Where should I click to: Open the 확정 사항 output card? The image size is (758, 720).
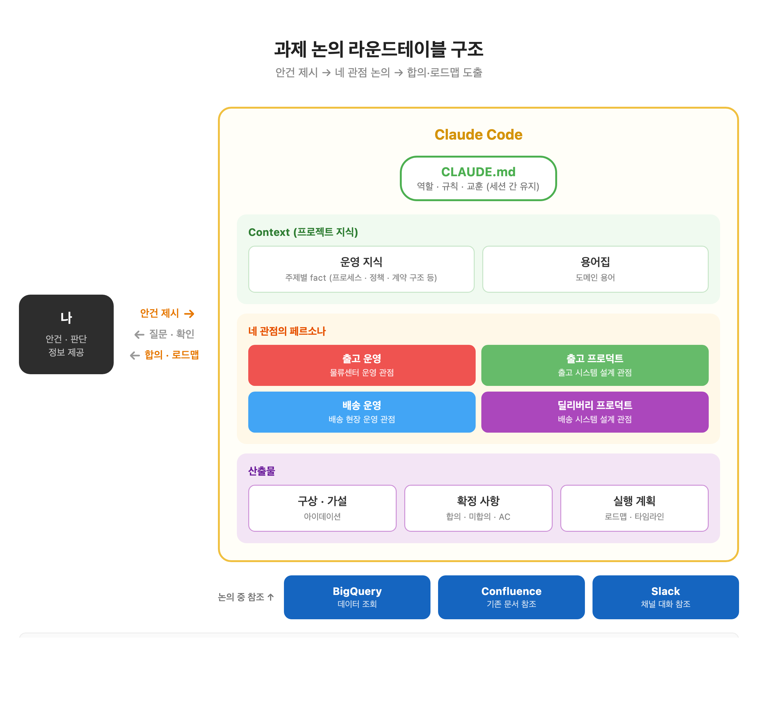pyautogui.click(x=478, y=508)
